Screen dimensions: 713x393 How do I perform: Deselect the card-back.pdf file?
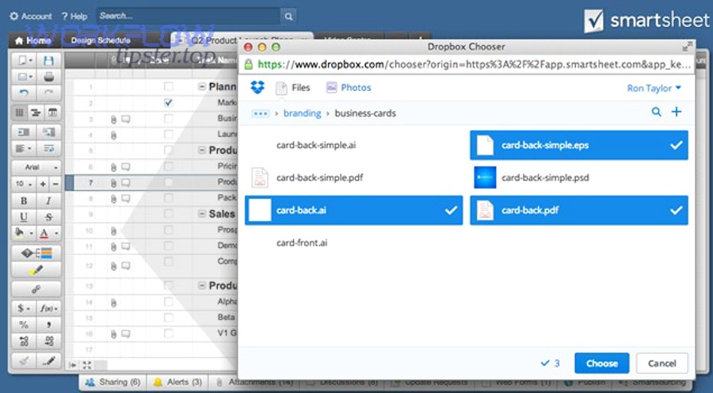(579, 210)
